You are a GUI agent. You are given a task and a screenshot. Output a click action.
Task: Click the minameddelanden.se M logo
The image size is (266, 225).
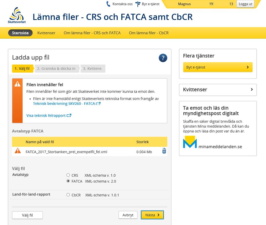tap(190, 142)
